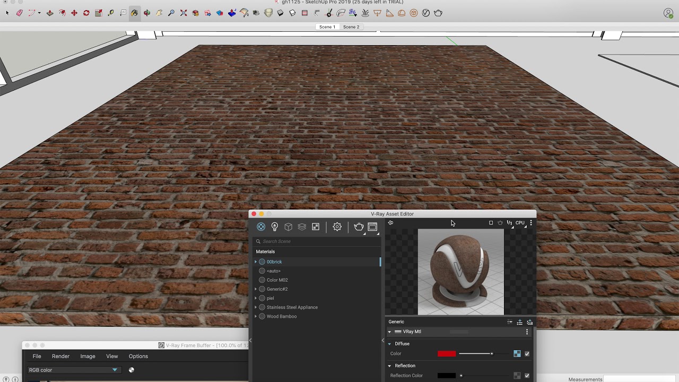The image size is (679, 382).
Task: Click the Frame Buffer color correction icon
Action: click(x=132, y=370)
